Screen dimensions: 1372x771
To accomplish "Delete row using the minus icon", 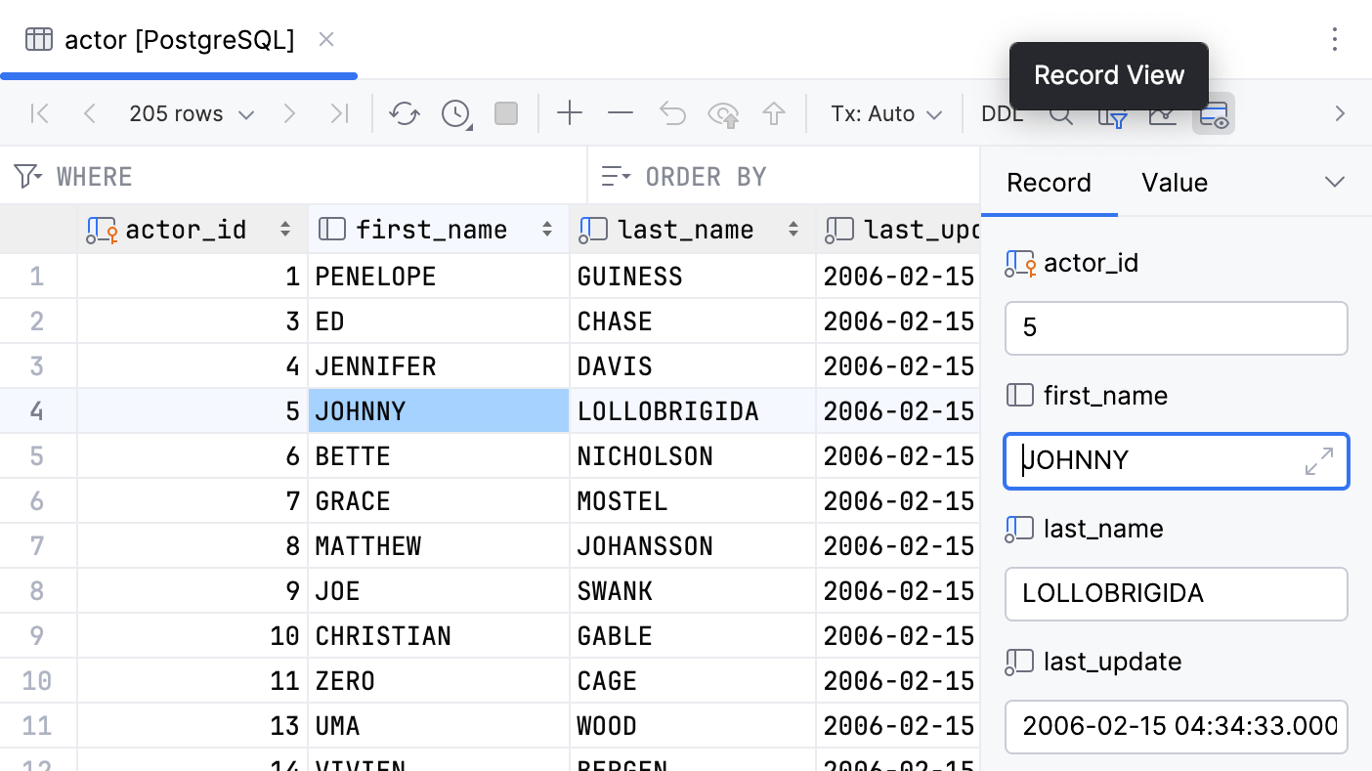I will (621, 114).
